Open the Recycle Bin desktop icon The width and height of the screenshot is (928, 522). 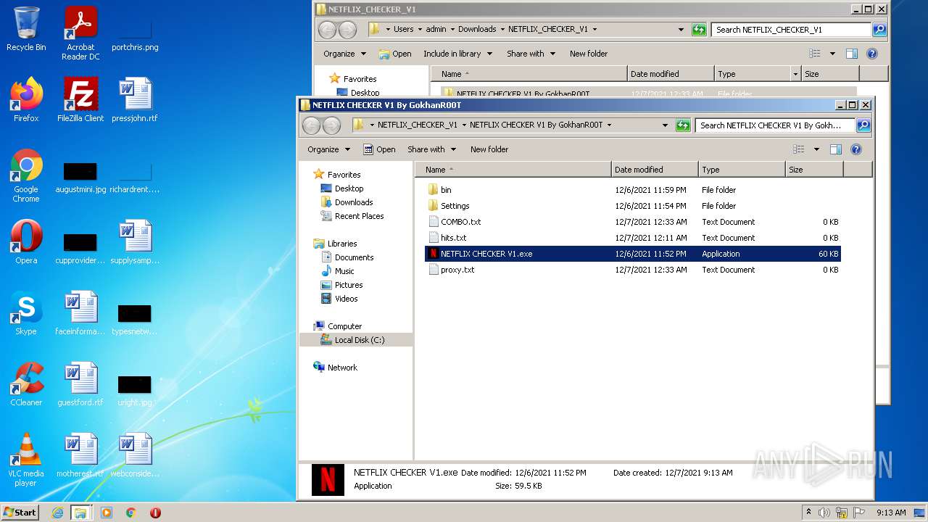tap(26, 29)
